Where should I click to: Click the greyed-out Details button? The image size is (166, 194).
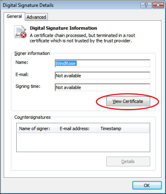pos(128,161)
